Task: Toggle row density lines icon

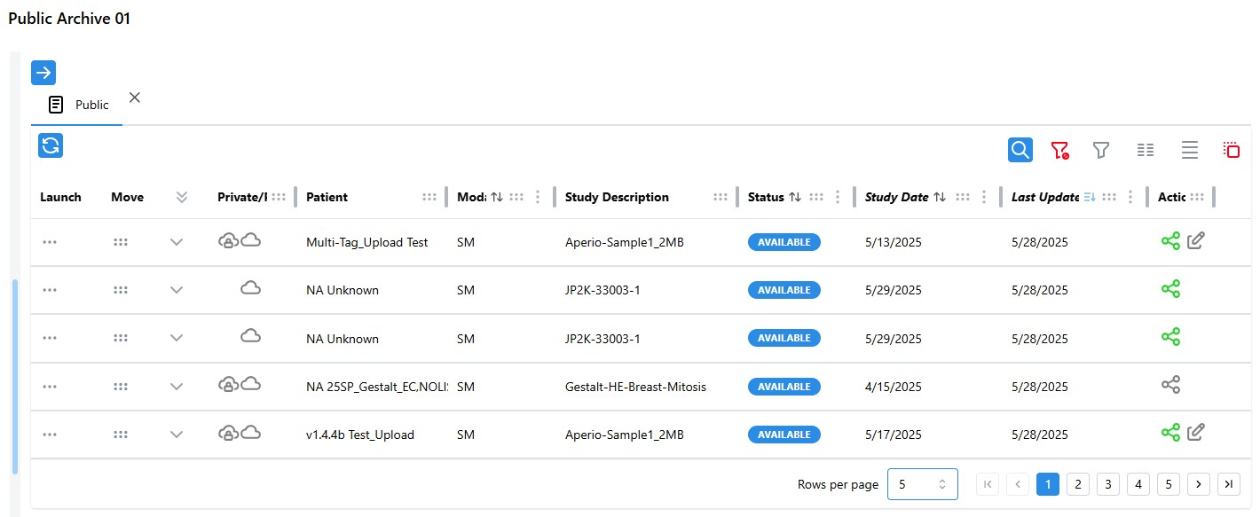Action: click(x=1190, y=151)
